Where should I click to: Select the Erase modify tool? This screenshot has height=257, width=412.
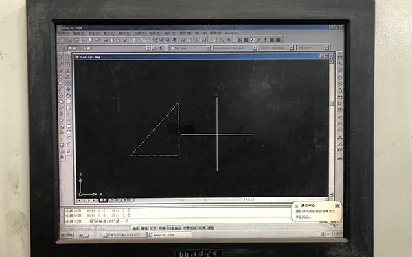coord(68,58)
